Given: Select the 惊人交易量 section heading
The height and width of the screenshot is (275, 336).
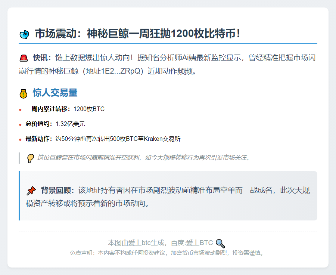Looking at the screenshot, I should 55,93.
